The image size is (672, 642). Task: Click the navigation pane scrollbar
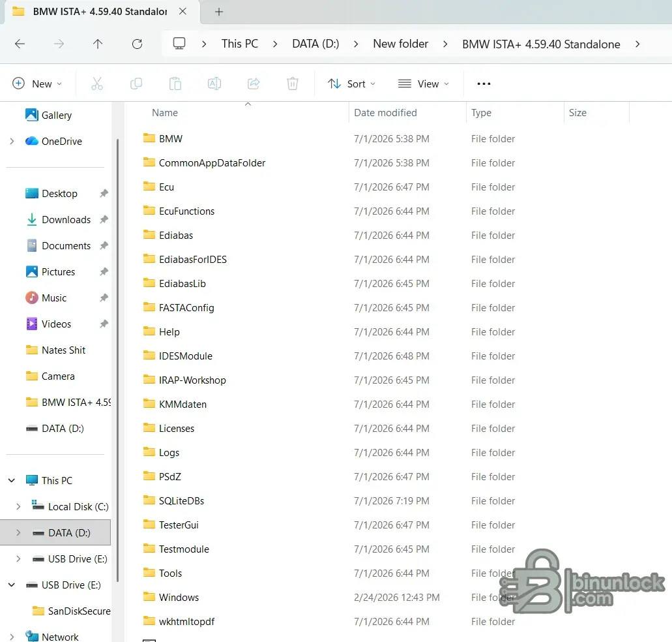pyautogui.click(x=117, y=360)
